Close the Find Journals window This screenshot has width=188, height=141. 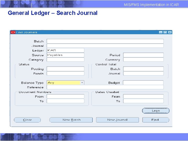[170, 32]
